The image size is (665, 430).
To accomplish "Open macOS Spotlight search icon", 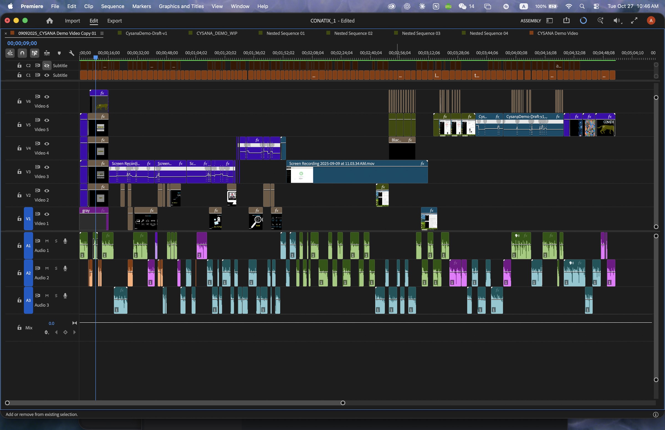I will click(582, 6).
